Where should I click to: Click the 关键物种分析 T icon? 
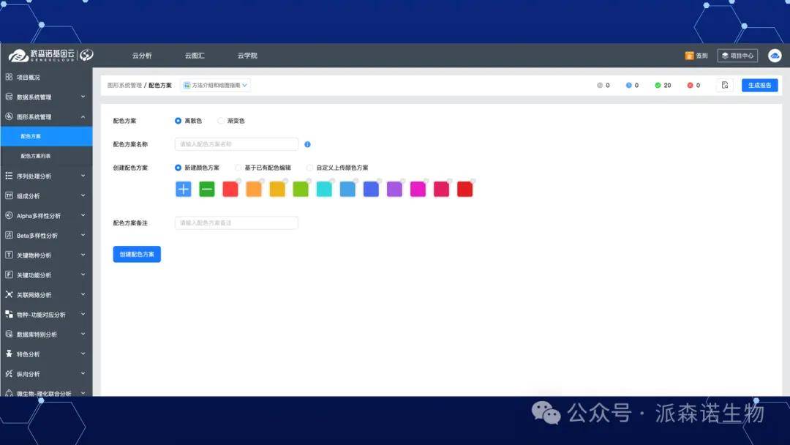click(x=9, y=255)
